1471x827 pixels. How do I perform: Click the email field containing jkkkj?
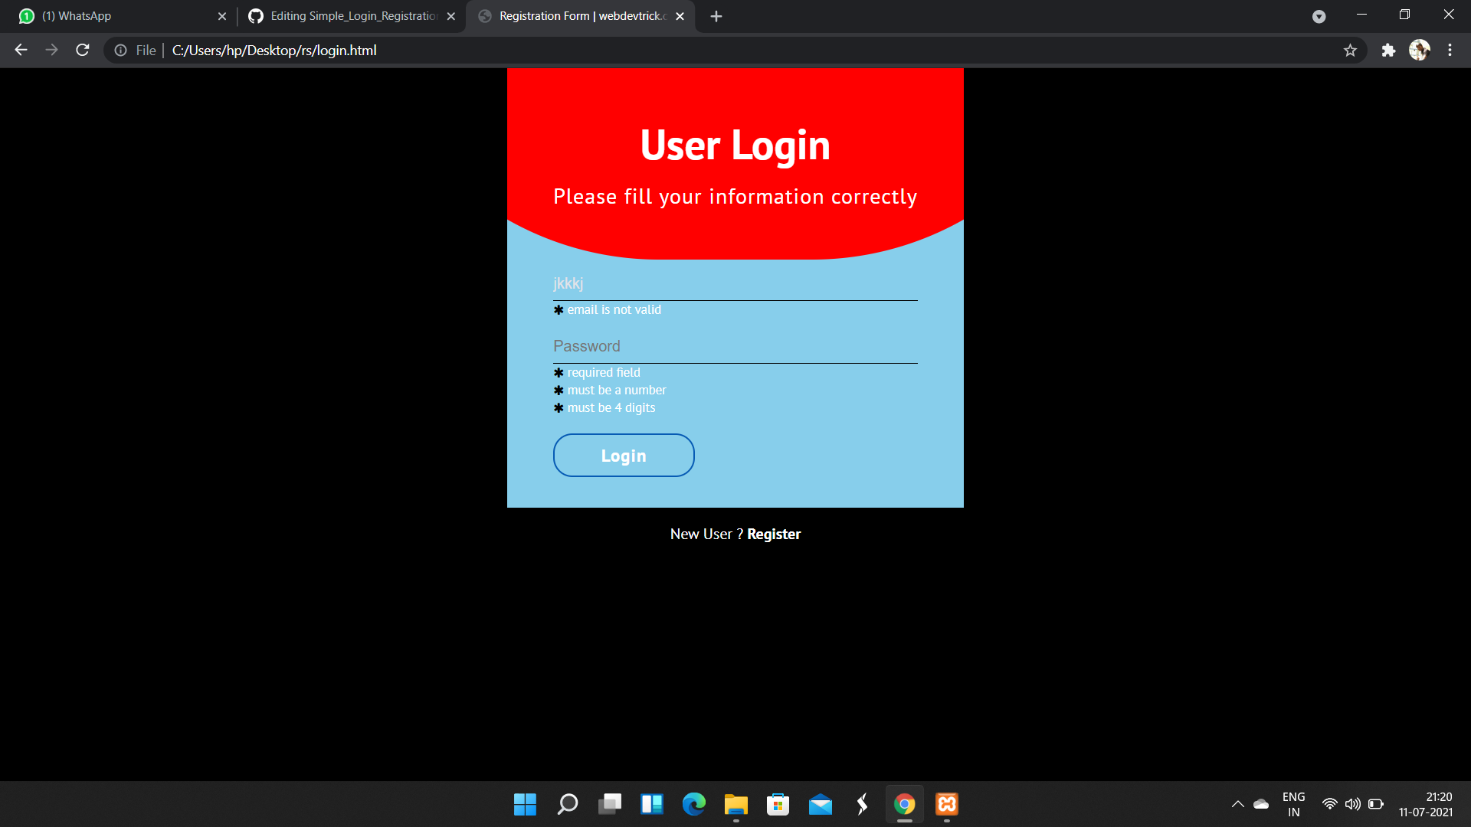(734, 283)
